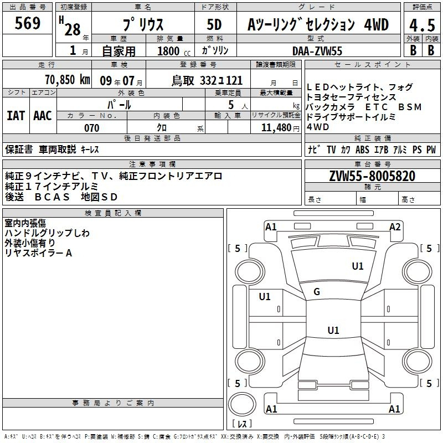Click 4WD in the sales point box
Screen dimensions: 443x443
pyautogui.click(x=318, y=127)
